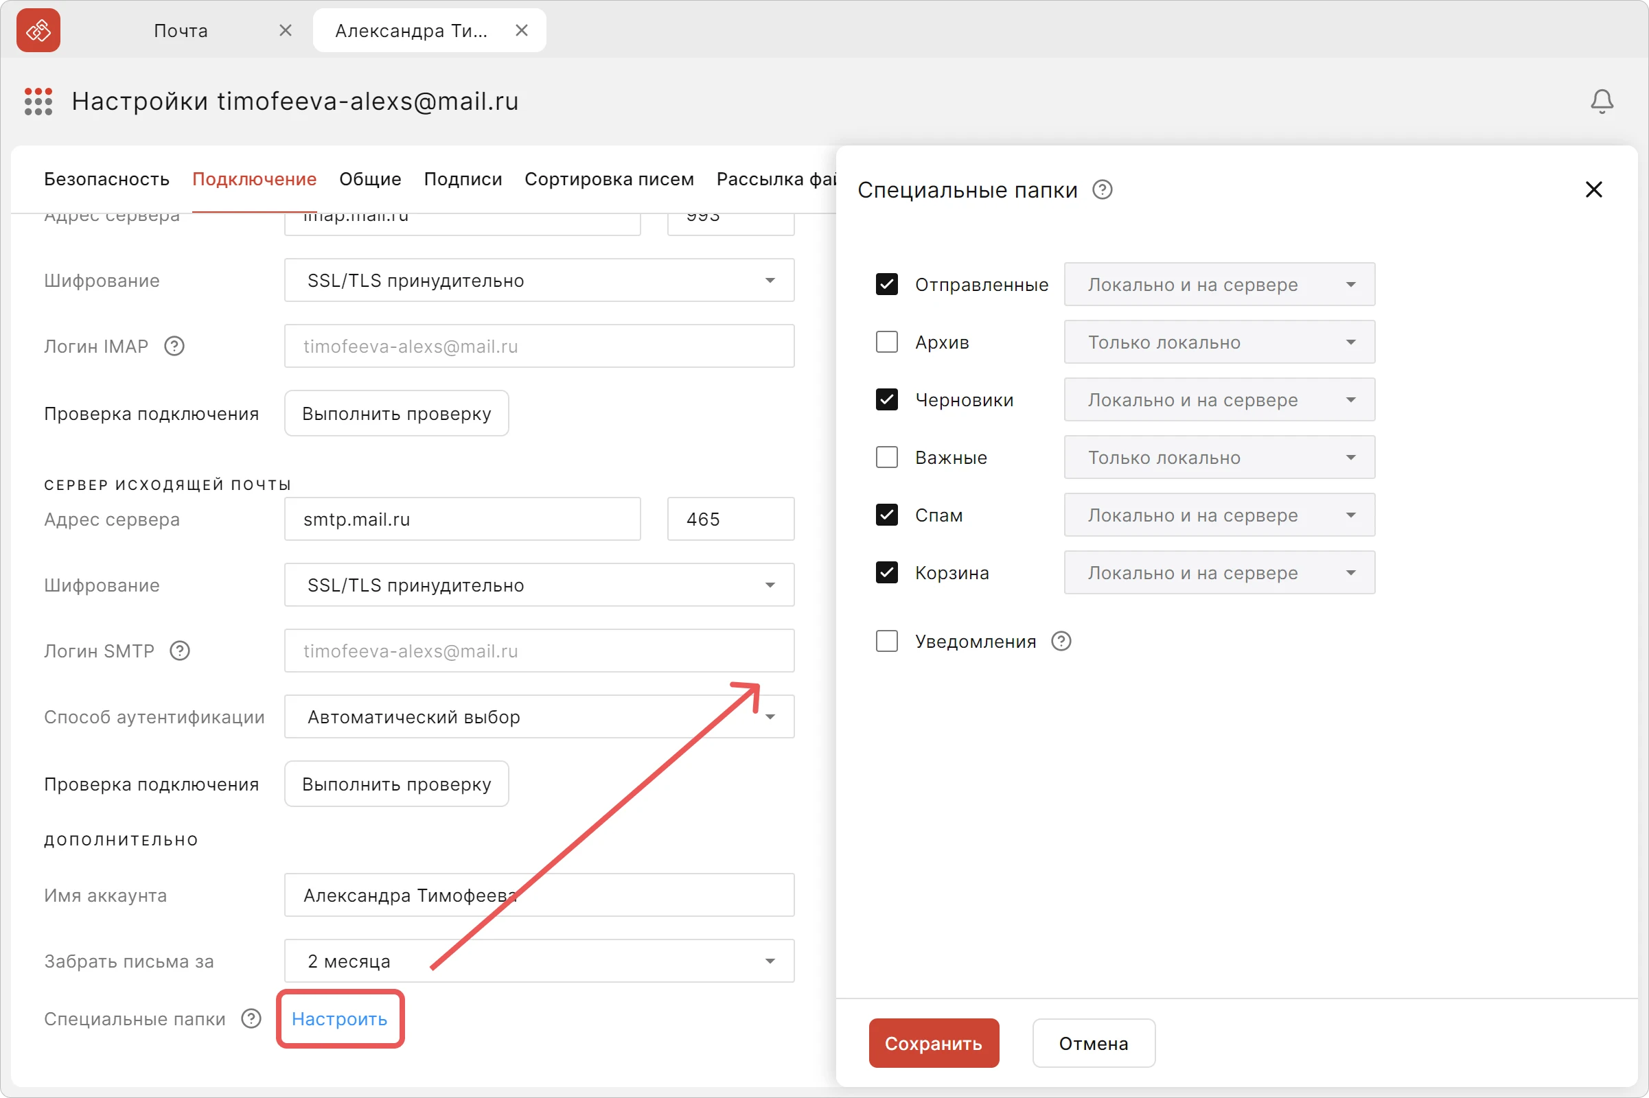
Task: Show help for Уведомления checkbox
Action: point(1061,641)
